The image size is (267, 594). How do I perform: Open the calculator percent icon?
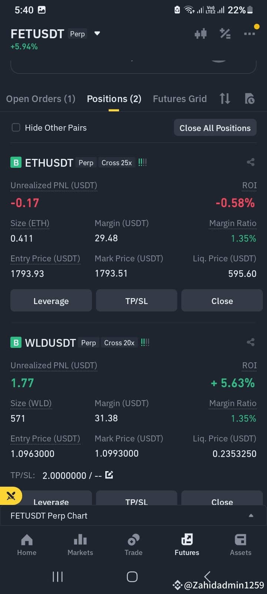pos(225,34)
